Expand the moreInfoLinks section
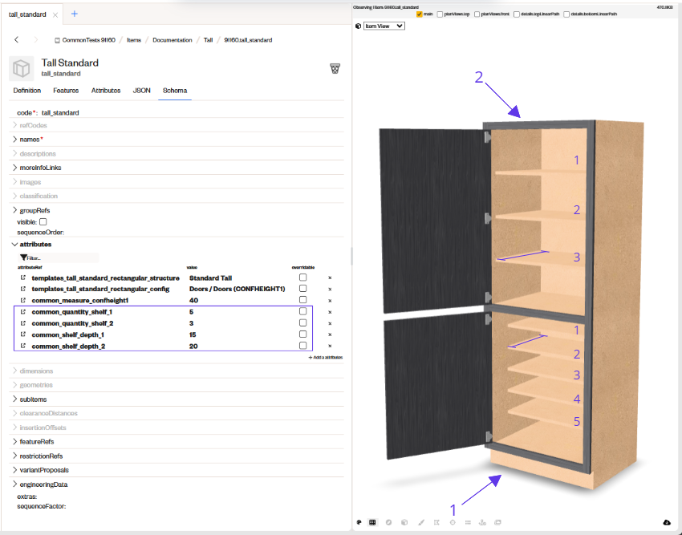 pyautogui.click(x=14, y=168)
